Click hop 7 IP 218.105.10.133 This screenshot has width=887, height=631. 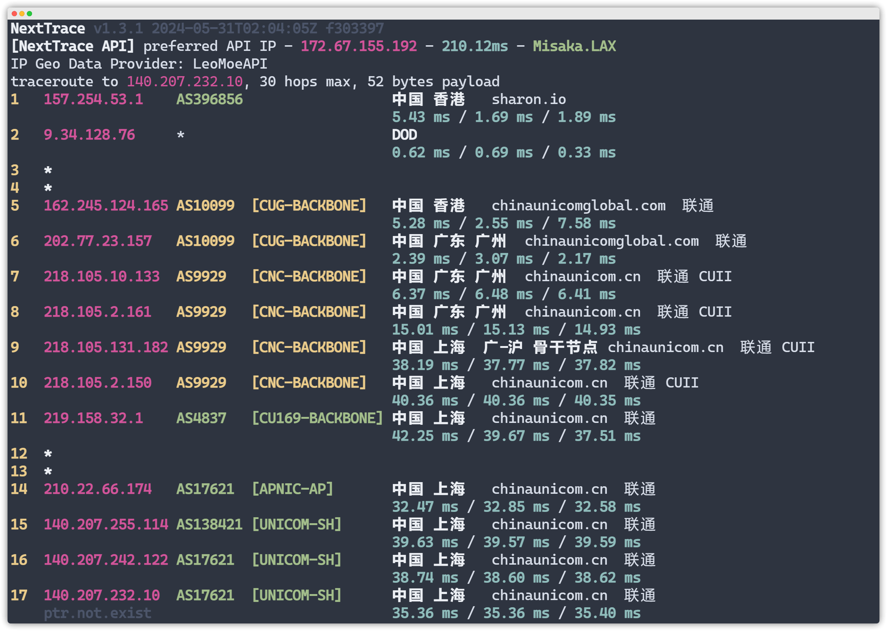(102, 276)
